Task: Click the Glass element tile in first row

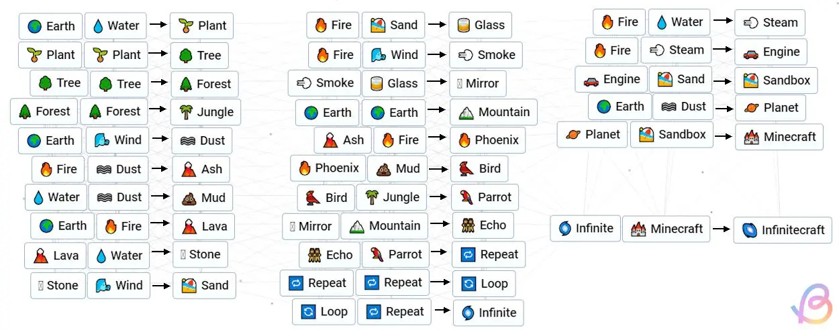Action: tap(481, 25)
